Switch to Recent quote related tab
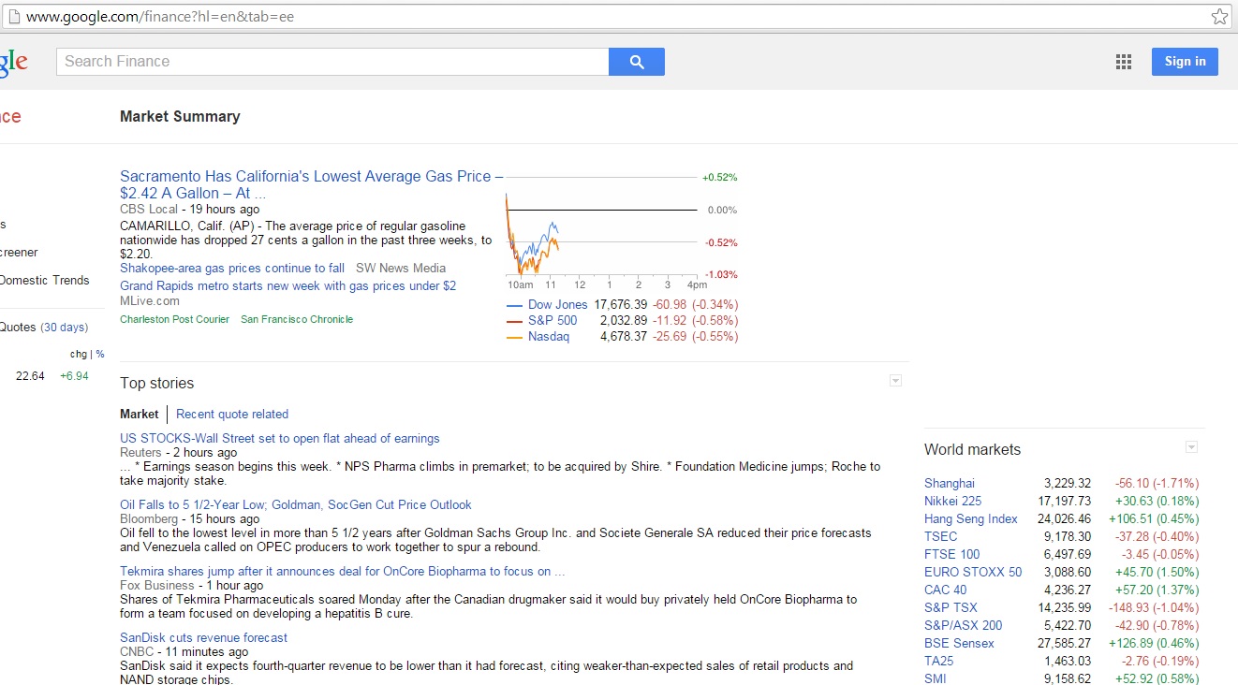The width and height of the screenshot is (1238, 685). point(232,414)
